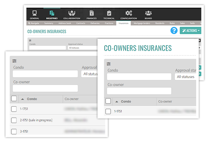This screenshot has width=209, height=143.
Task: Switch to the Contracts tab
Action: (81, 23)
